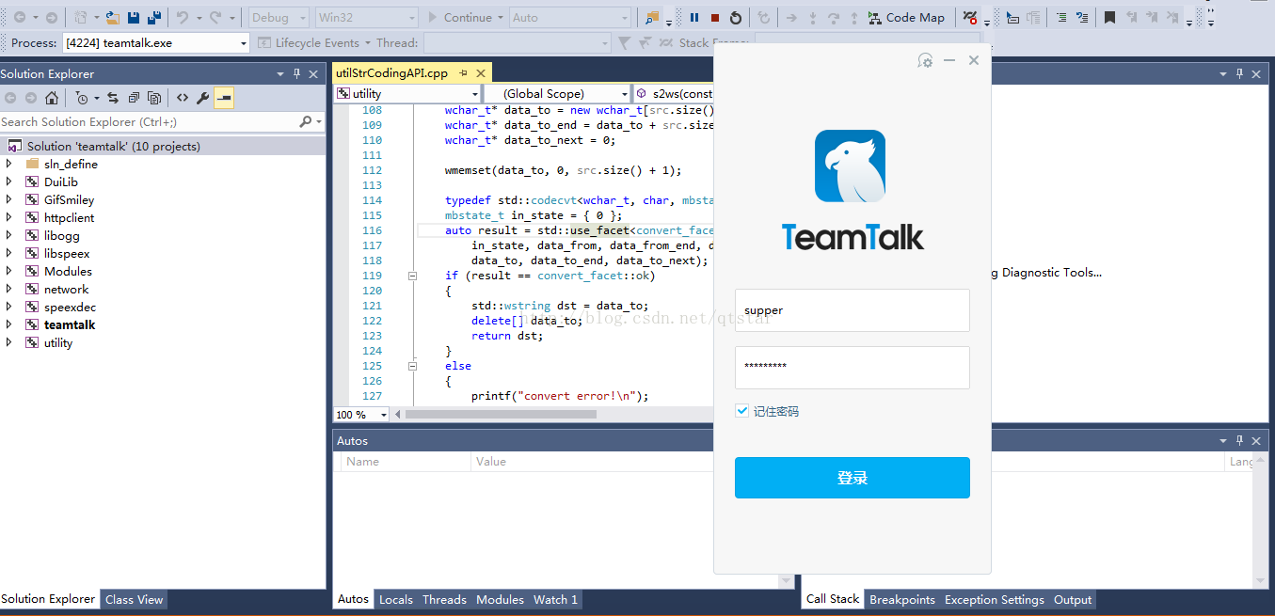Toggle the remember password checkbox
The height and width of the screenshot is (616, 1275).
click(742, 411)
